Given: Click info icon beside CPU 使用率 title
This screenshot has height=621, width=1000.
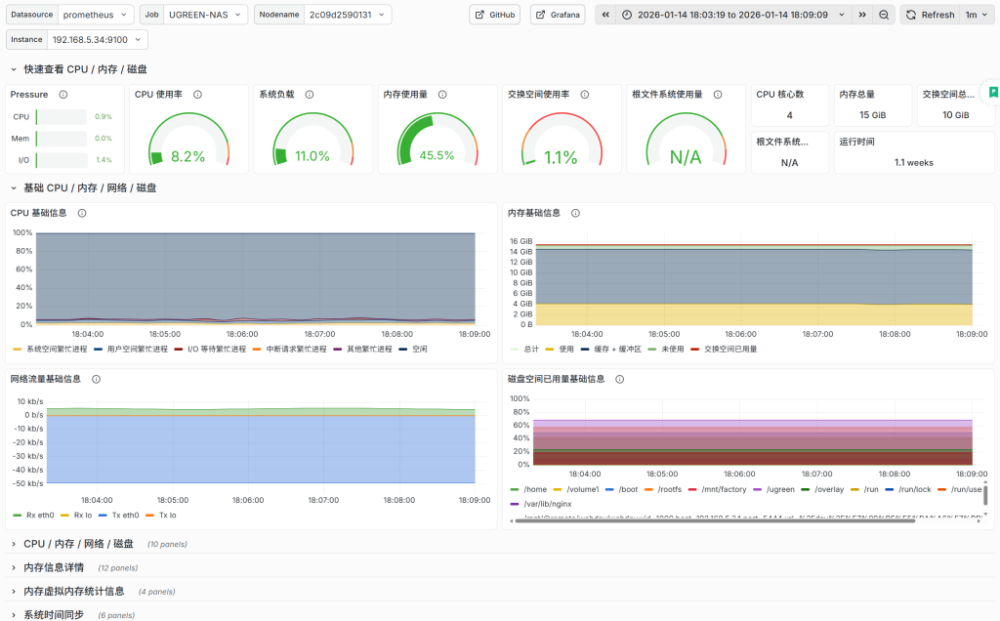Looking at the screenshot, I should coord(197,95).
